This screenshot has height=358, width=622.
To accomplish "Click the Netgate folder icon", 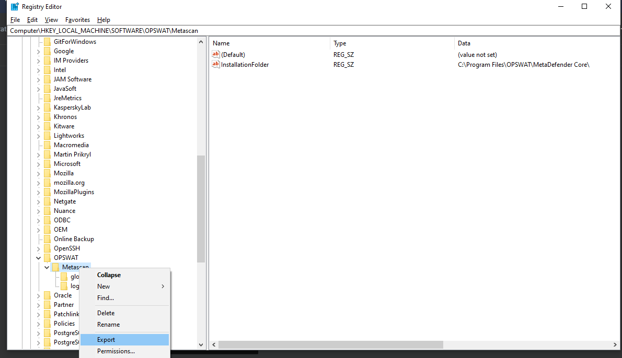I will click(47, 201).
